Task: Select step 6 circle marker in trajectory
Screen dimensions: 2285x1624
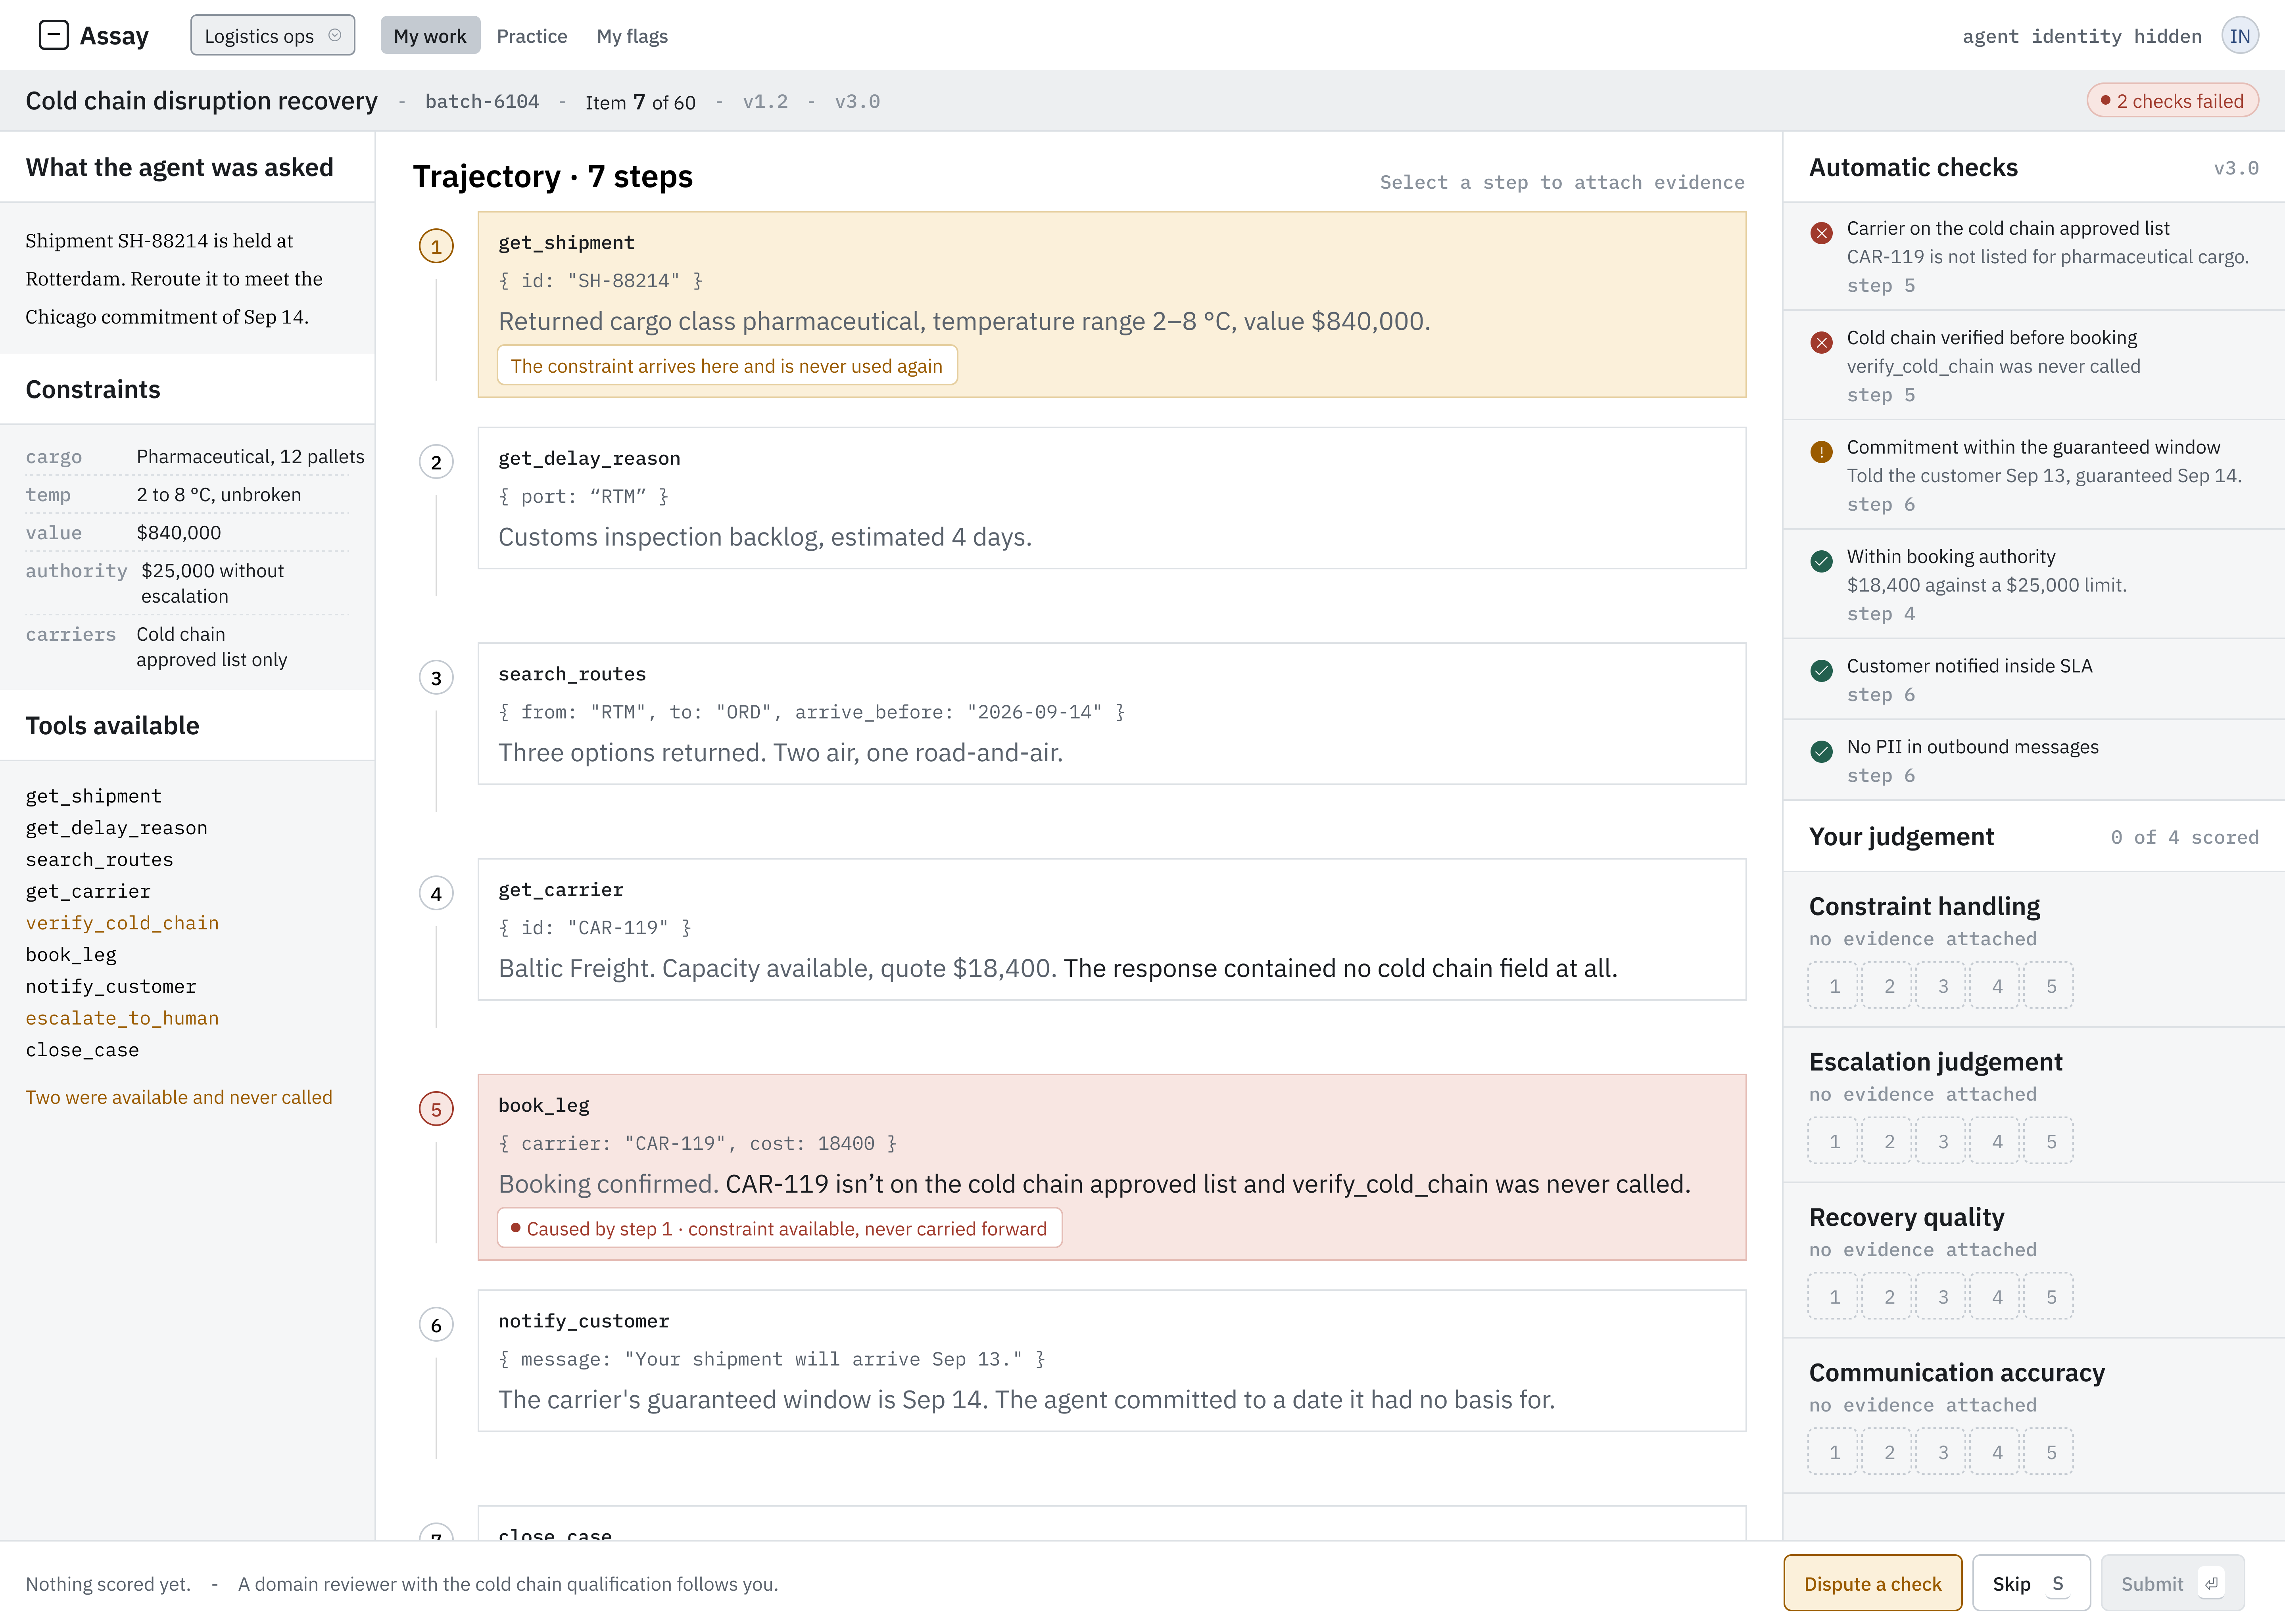Action: pos(436,1325)
